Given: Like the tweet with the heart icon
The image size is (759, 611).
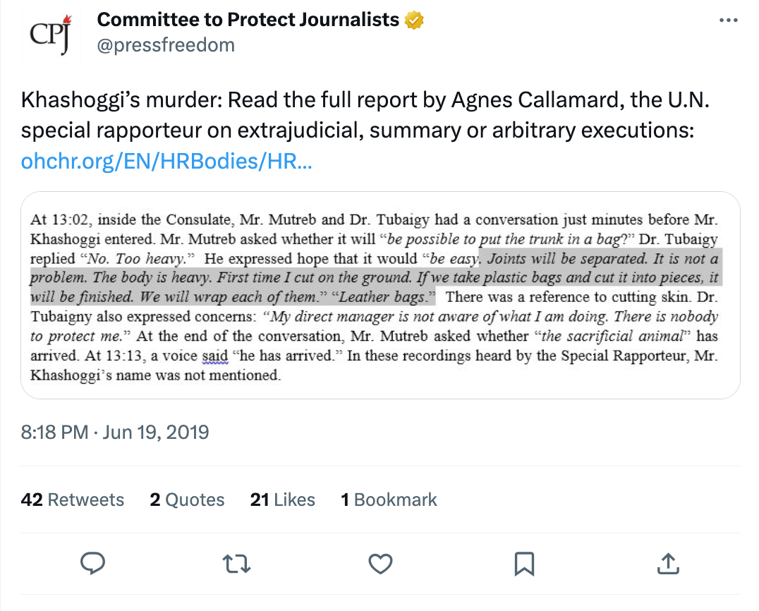Looking at the screenshot, I should [380, 564].
